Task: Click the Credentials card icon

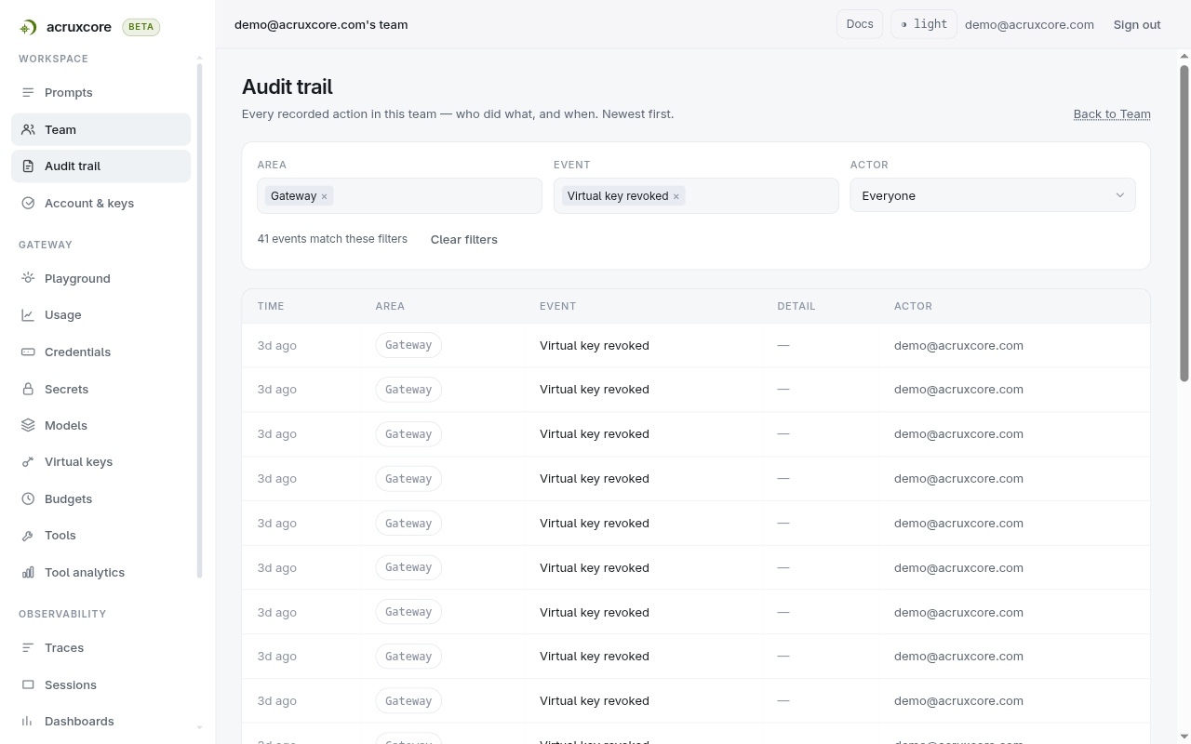Action: pyautogui.click(x=28, y=352)
